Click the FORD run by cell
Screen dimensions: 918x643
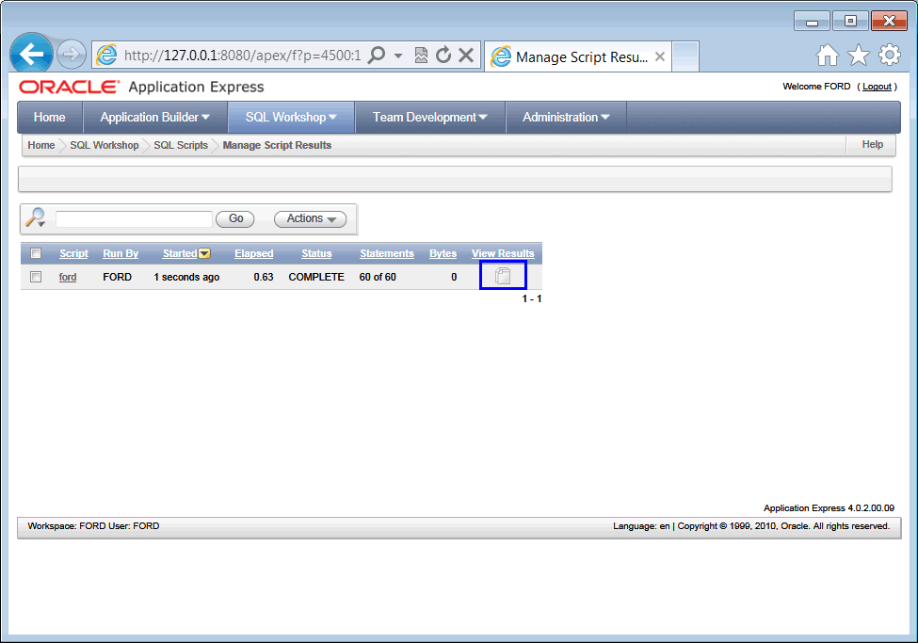[x=117, y=277]
